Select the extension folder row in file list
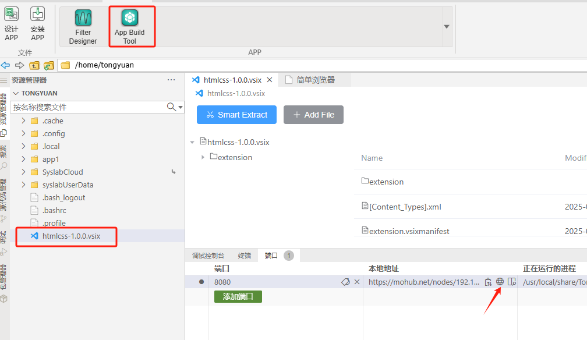The width and height of the screenshot is (587, 340). tap(470, 182)
